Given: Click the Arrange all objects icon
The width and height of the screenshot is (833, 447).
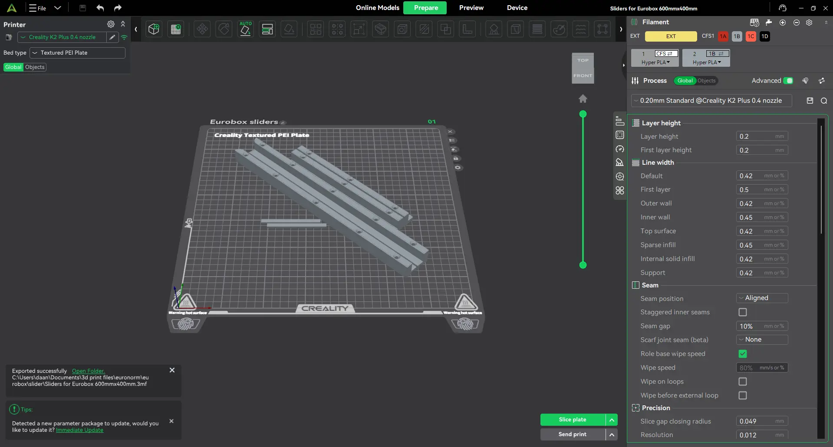Looking at the screenshot, I should tap(267, 29).
